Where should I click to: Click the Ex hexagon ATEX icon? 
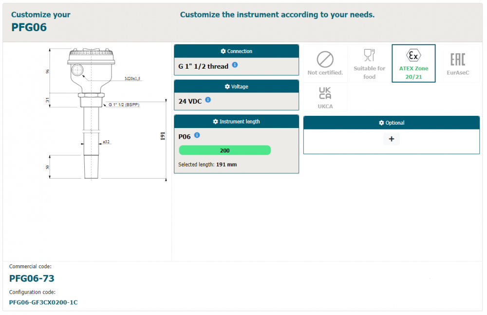[413, 55]
